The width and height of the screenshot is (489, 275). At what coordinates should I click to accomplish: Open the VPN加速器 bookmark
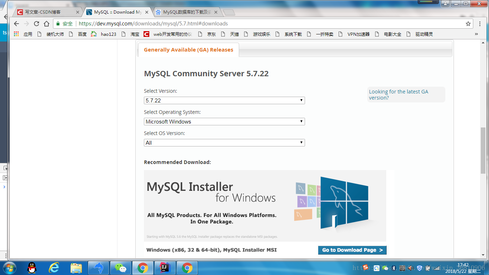click(x=354, y=34)
